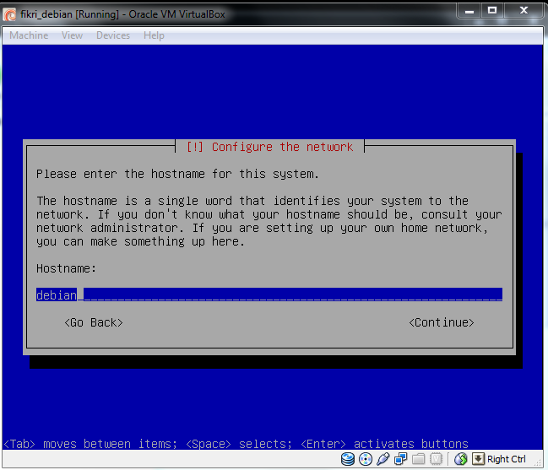The image size is (548, 470).
Task: Close the fikri_debian VirtualBox window
Action: (x=524, y=11)
